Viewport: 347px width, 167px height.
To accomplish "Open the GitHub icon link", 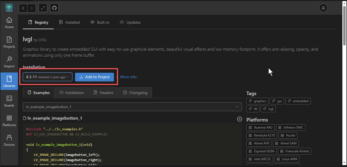I will 54,8.
